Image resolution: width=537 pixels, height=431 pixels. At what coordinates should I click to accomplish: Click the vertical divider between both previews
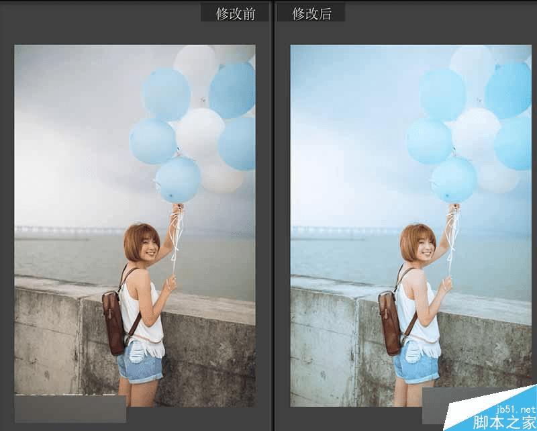click(x=273, y=215)
